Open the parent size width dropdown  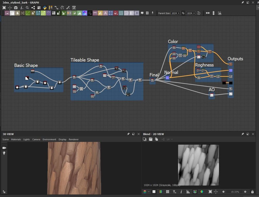coord(176,13)
